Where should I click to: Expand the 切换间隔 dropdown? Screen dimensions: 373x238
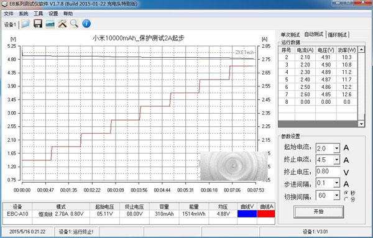coord(336,196)
